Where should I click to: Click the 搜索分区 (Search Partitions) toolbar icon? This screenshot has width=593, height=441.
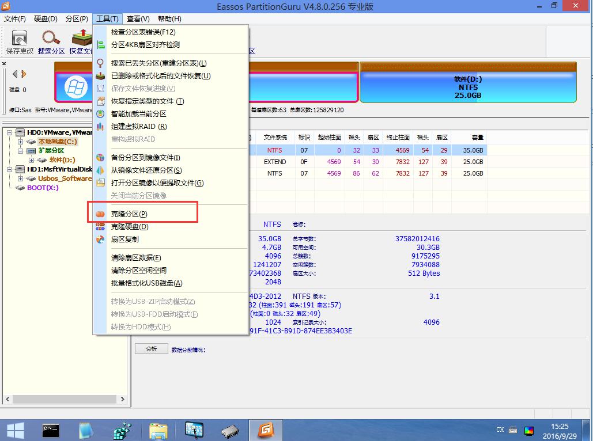click(x=51, y=40)
